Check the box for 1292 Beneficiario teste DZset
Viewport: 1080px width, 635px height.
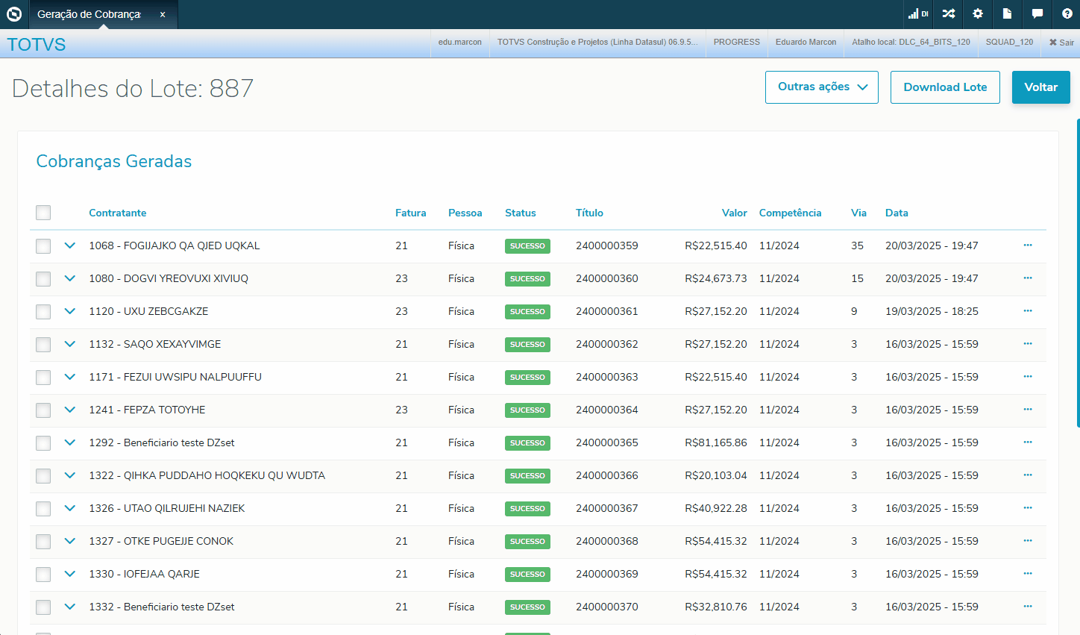pos(43,443)
